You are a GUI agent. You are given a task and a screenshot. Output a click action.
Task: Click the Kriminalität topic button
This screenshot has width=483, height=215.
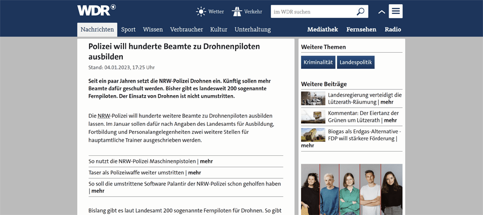[x=318, y=62]
